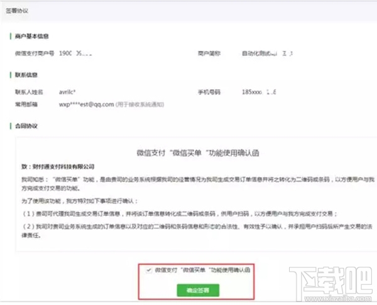Click the 用于接收系统通知 hint next to email
This screenshot has height=305, width=377.
pos(139,104)
